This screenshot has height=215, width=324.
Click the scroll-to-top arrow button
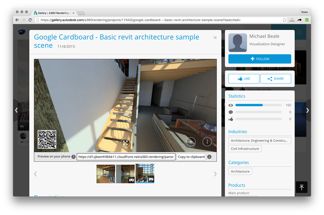click(x=302, y=188)
